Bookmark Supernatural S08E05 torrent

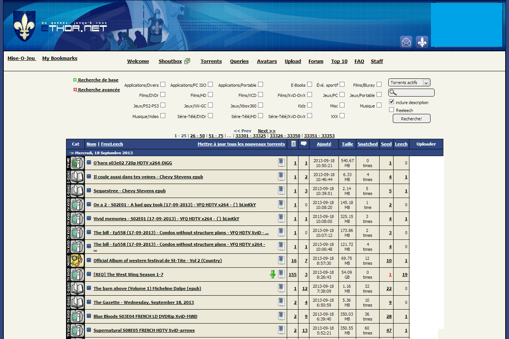[281, 330]
